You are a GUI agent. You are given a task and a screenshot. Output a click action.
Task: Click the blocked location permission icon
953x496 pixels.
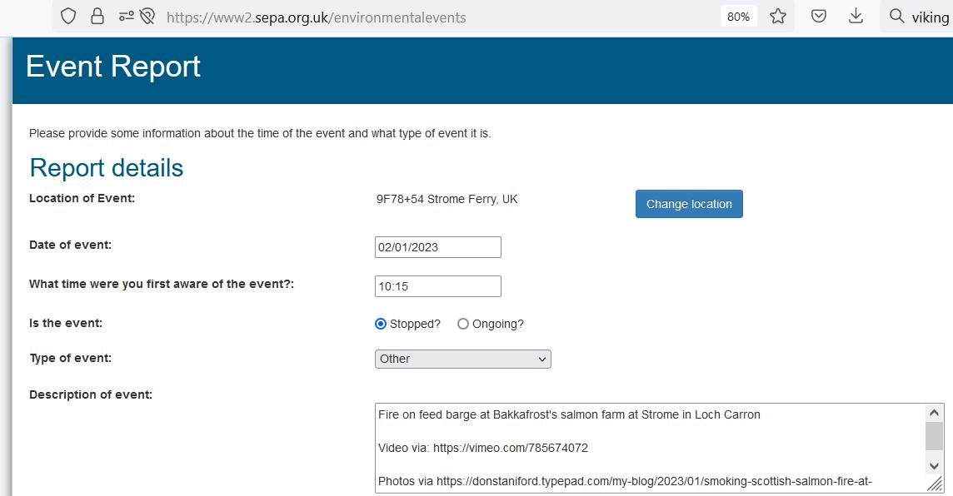tap(147, 17)
